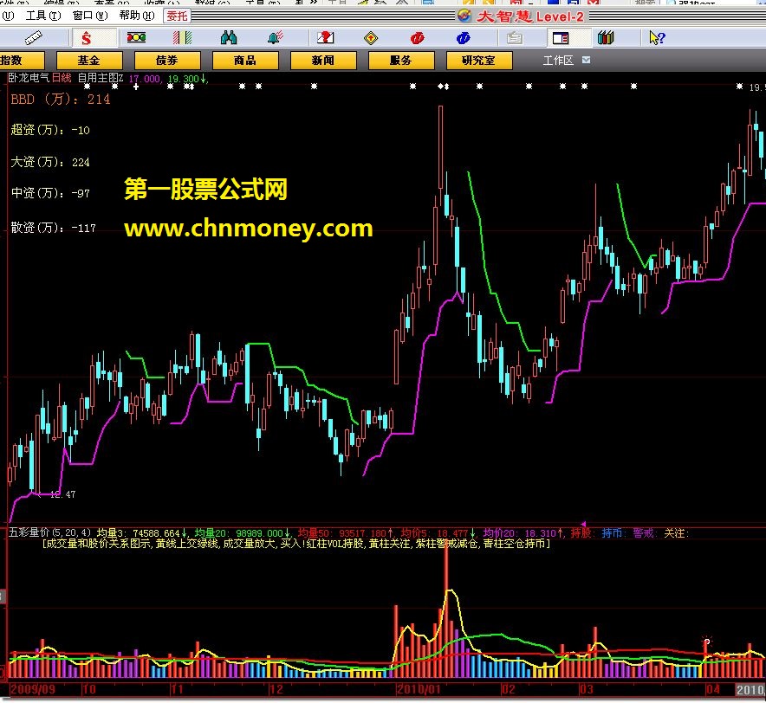Click the 委托 trading button
Screen dimensions: 766x703
tap(177, 16)
